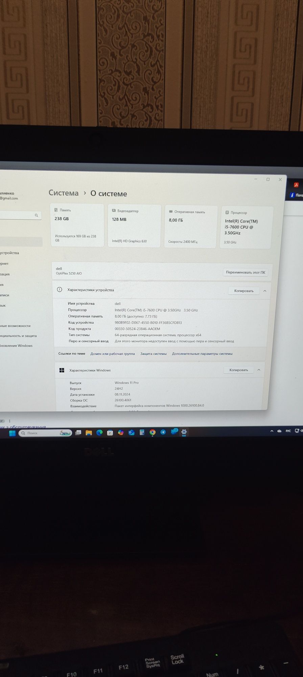Launch Google Chrome from the taskbar
The width and height of the screenshot is (303, 677).
[x=153, y=432]
